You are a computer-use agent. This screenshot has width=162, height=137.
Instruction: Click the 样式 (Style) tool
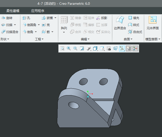pos(134,25)
